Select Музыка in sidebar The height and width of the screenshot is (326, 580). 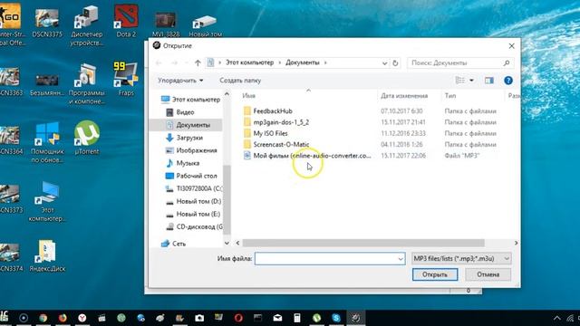183,163
